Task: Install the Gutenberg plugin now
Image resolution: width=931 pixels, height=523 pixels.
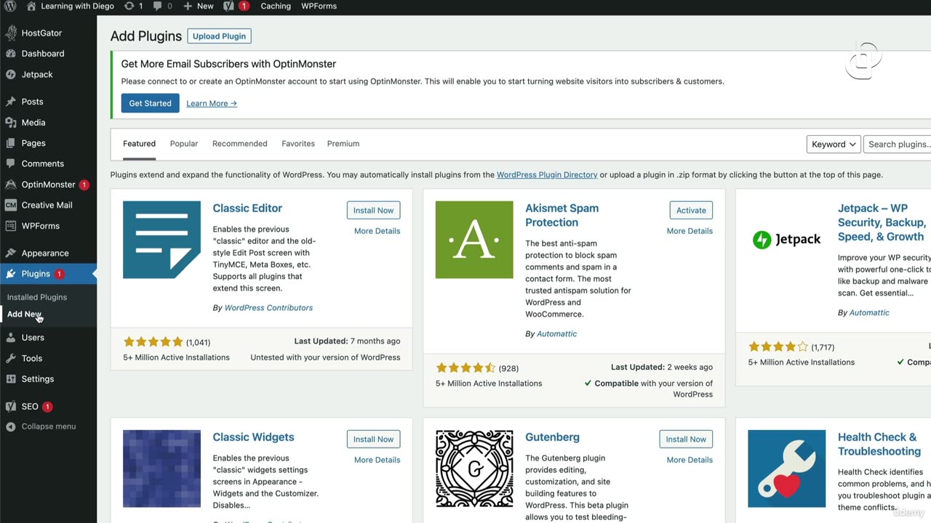Action: coord(686,439)
